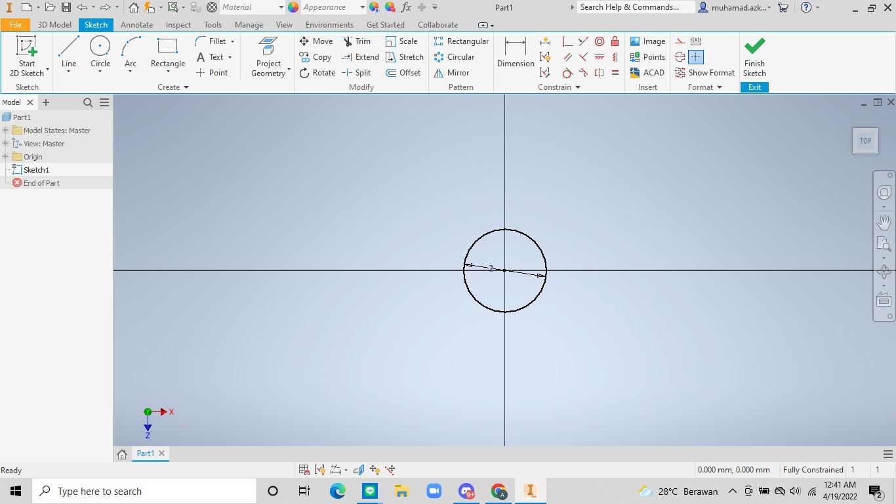The image size is (896, 504).
Task: Choose the Mirror pattern tool
Action: coord(452,73)
